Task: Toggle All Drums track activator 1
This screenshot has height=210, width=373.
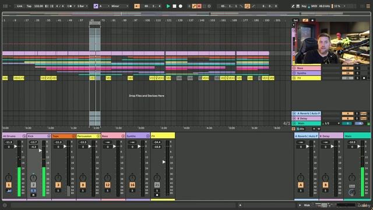Action: click(x=9, y=185)
